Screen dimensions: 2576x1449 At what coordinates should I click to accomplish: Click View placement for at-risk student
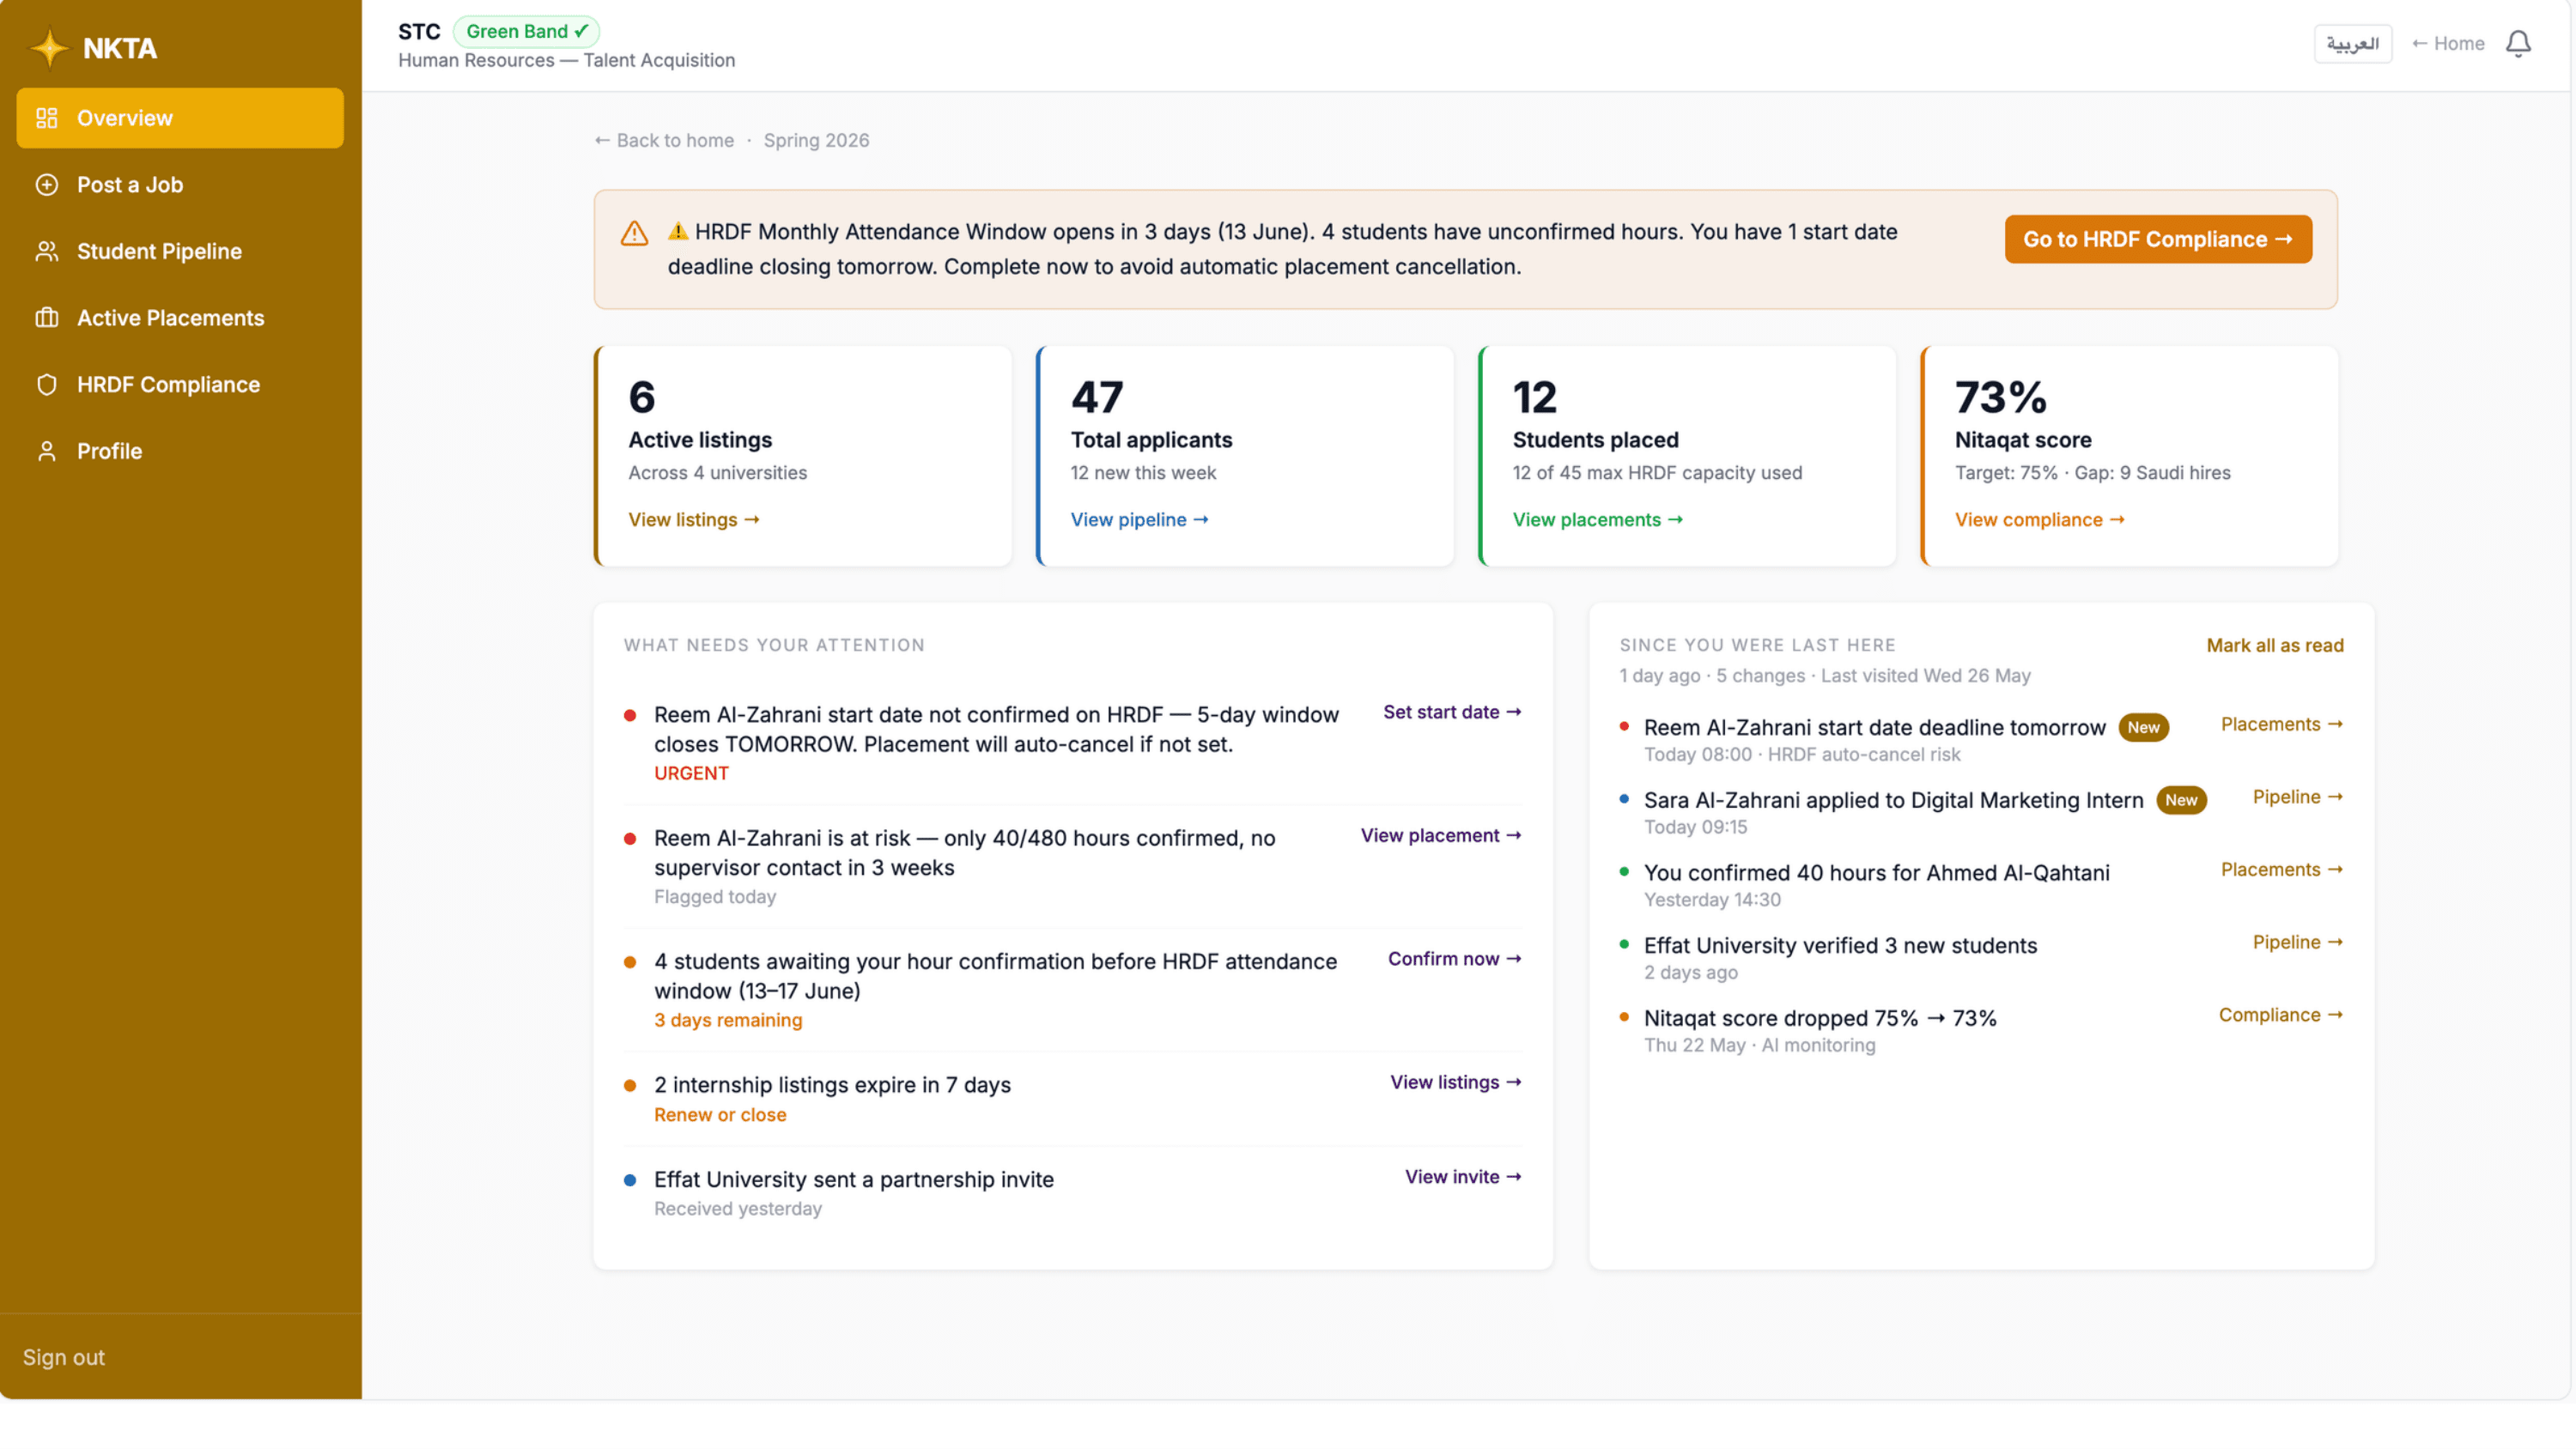pos(1441,835)
